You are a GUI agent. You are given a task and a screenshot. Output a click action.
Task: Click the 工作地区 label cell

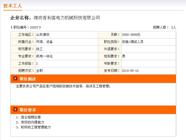pos(23,35)
